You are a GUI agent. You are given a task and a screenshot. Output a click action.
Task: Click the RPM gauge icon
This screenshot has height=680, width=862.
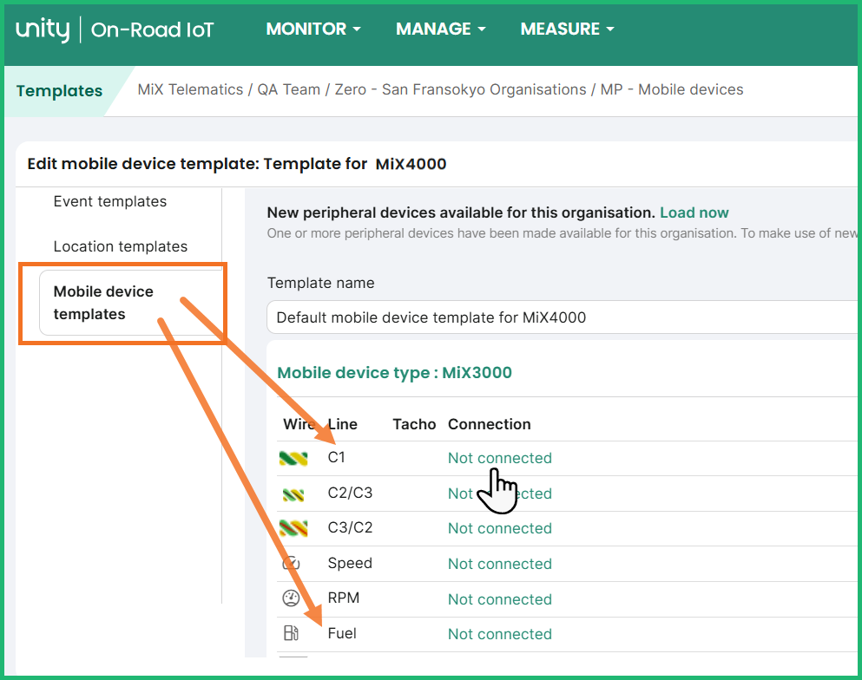(x=291, y=598)
